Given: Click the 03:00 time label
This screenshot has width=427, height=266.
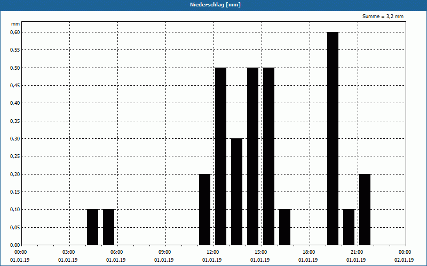Looking at the screenshot, I should tap(69, 252).
